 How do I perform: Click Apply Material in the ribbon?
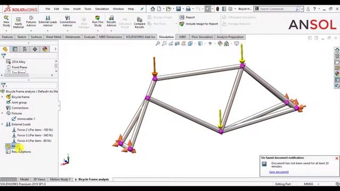[19, 22]
